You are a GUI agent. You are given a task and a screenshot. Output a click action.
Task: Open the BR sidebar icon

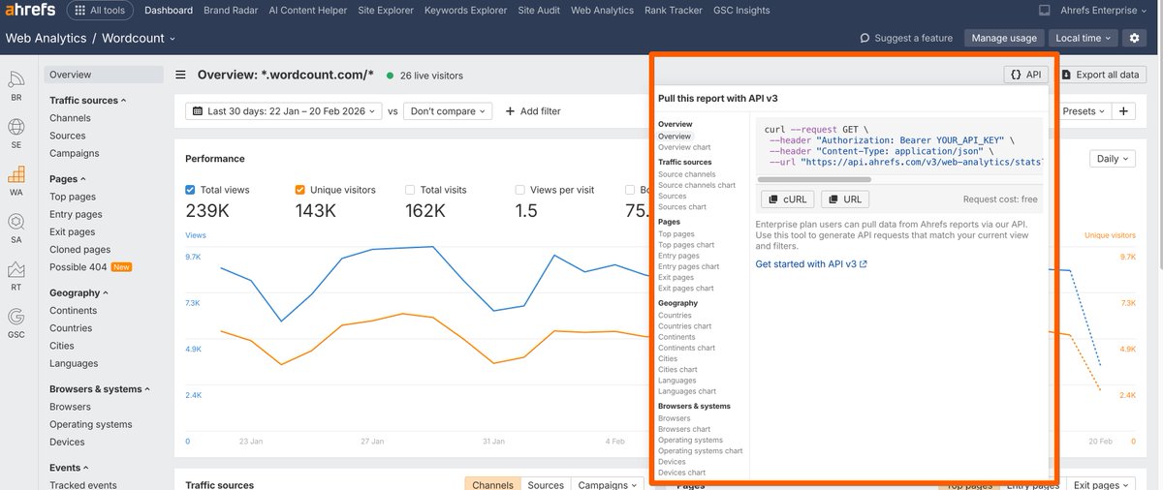pyautogui.click(x=16, y=85)
